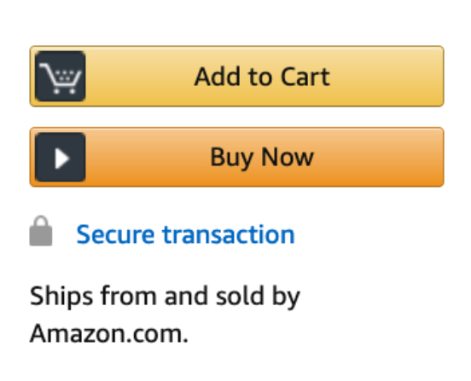The height and width of the screenshot is (381, 471).
Task: Click the 'Amazon.com.' seller text
Action: (109, 333)
